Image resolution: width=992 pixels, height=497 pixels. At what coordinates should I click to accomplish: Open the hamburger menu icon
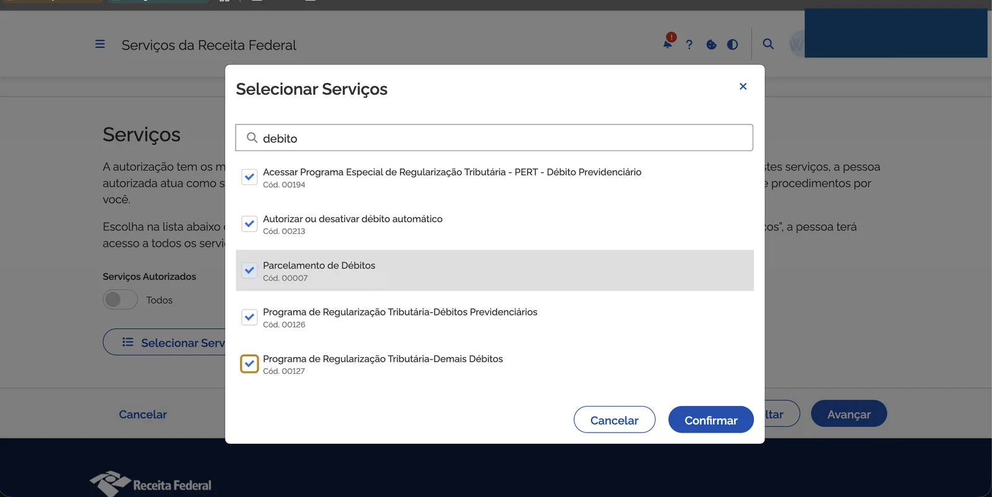100,44
